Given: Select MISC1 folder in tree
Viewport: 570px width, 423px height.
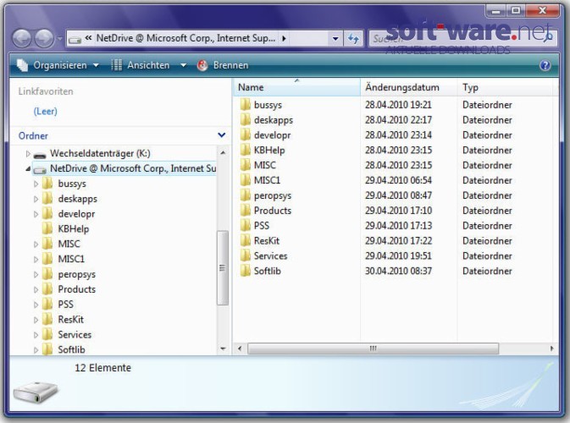Looking at the screenshot, I should [x=71, y=259].
